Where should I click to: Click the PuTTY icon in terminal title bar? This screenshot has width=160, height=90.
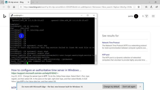pos(12,15)
